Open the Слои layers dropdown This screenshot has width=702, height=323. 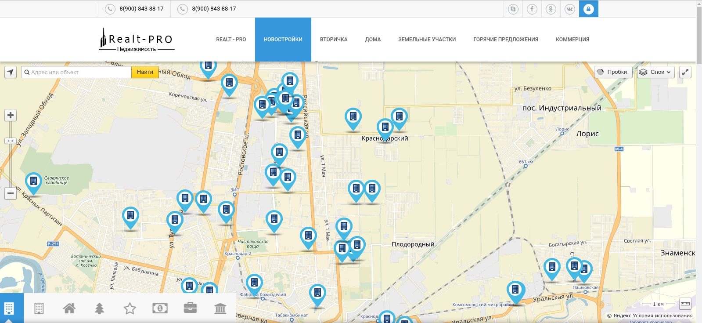(x=655, y=72)
